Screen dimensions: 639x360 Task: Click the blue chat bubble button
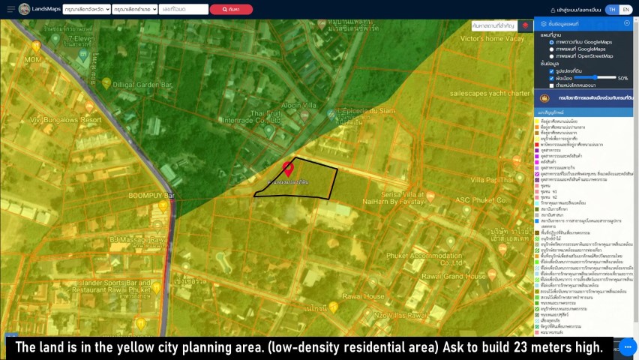[x=628, y=347]
